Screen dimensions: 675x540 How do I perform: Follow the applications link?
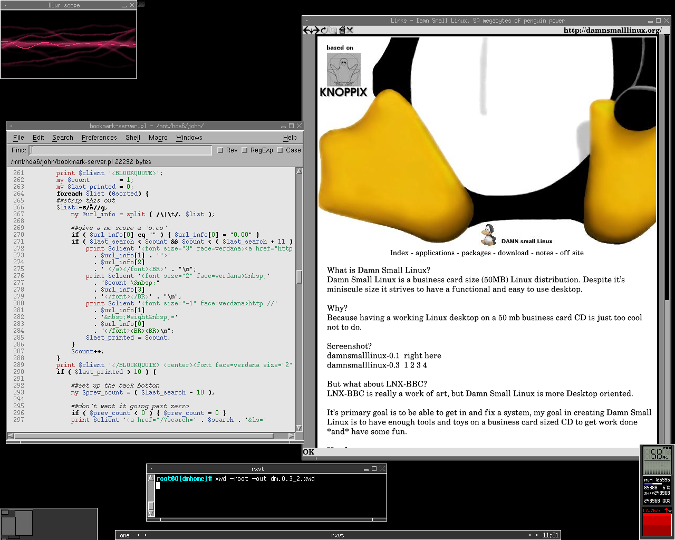click(435, 253)
